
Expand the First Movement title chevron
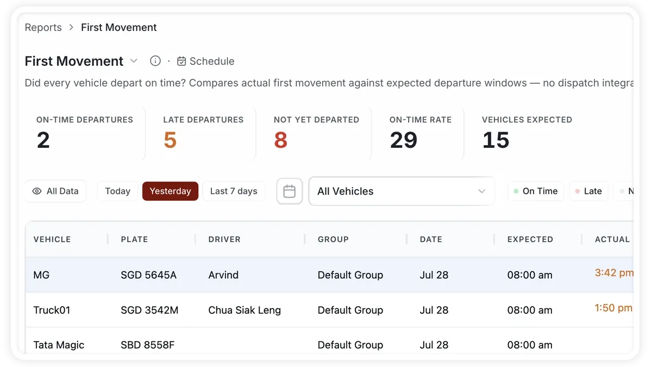coord(134,61)
